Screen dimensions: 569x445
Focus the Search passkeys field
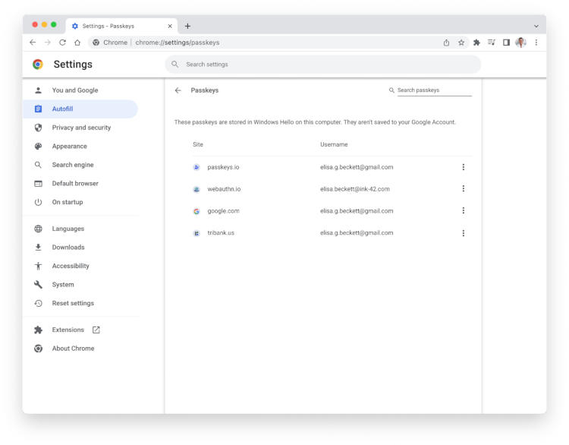click(432, 90)
